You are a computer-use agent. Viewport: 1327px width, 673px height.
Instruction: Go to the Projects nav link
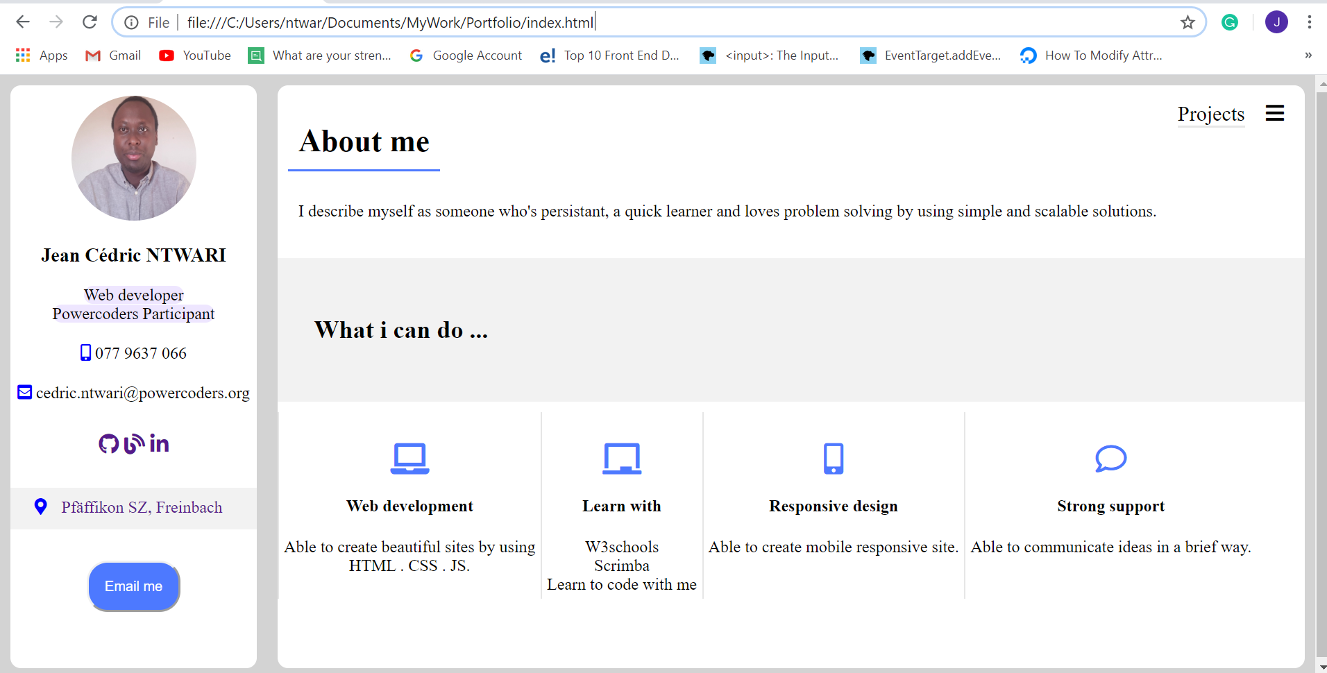[x=1210, y=114]
